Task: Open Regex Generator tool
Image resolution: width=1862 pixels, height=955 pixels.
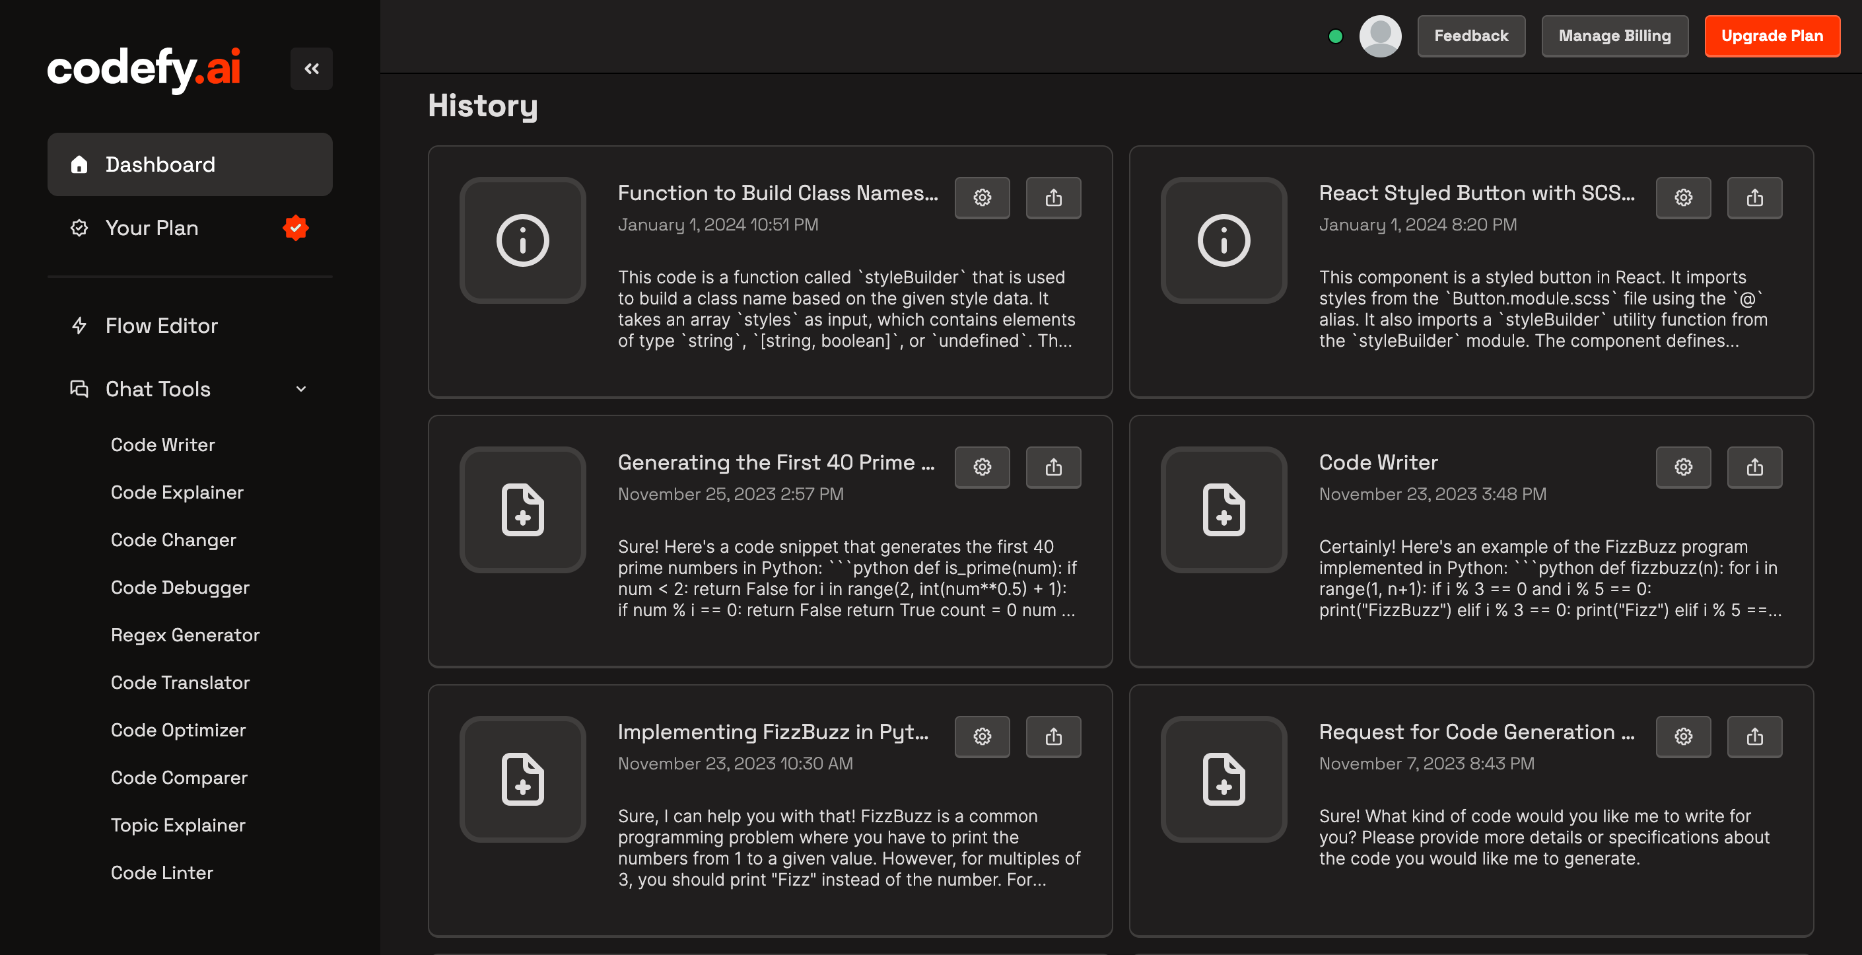Action: point(185,635)
